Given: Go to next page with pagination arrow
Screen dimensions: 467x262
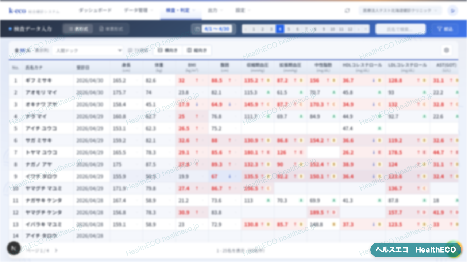Looking at the screenshot, I should click(56, 250).
